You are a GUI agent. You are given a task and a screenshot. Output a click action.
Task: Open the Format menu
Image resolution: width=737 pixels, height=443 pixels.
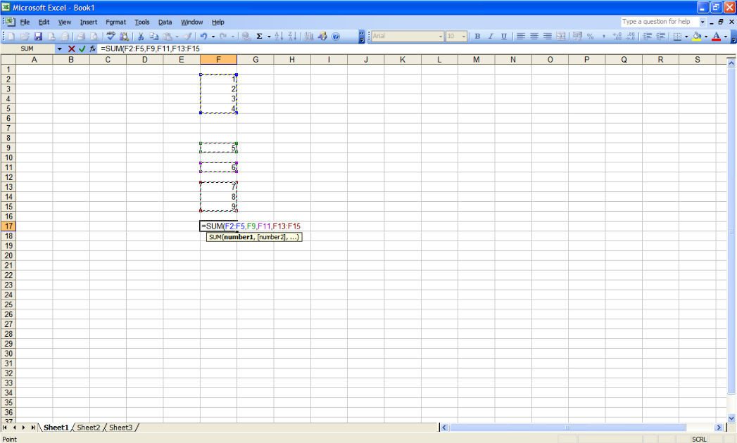click(115, 22)
